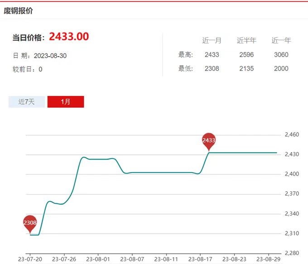Click the 近一月 column header

pyautogui.click(x=212, y=40)
